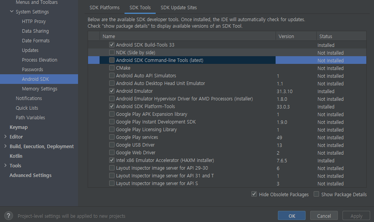Expand Build, Execution, Deployment section
Viewport: 374px width, 222px height.
[5, 146]
